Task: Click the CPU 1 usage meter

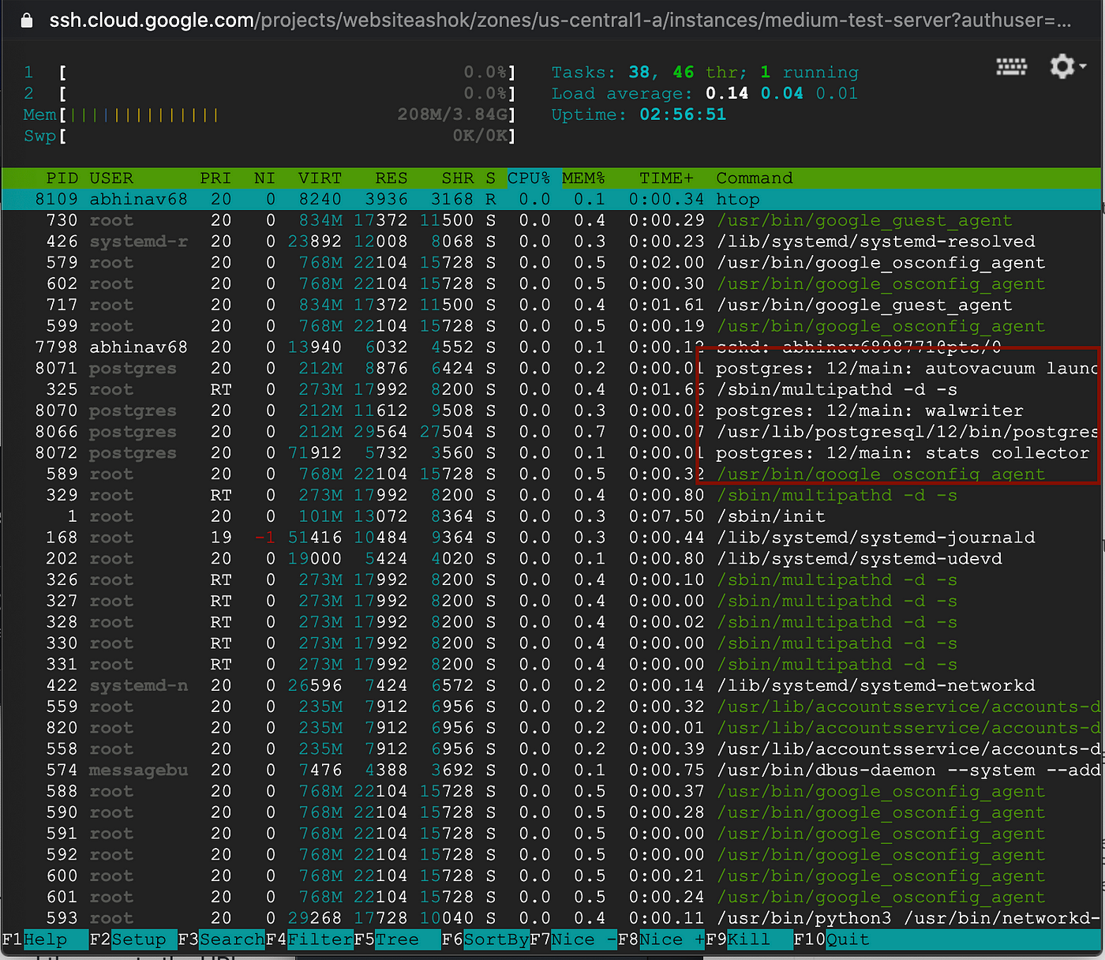Action: 269,73
